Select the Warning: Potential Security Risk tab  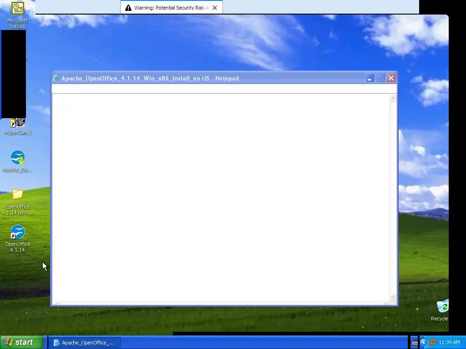tap(172, 7)
